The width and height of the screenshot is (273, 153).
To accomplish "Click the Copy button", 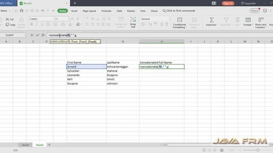I will 10,25.
